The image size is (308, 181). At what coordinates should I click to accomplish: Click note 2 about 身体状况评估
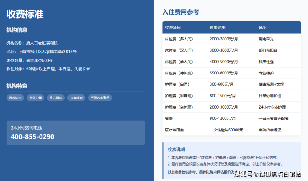point(225,164)
